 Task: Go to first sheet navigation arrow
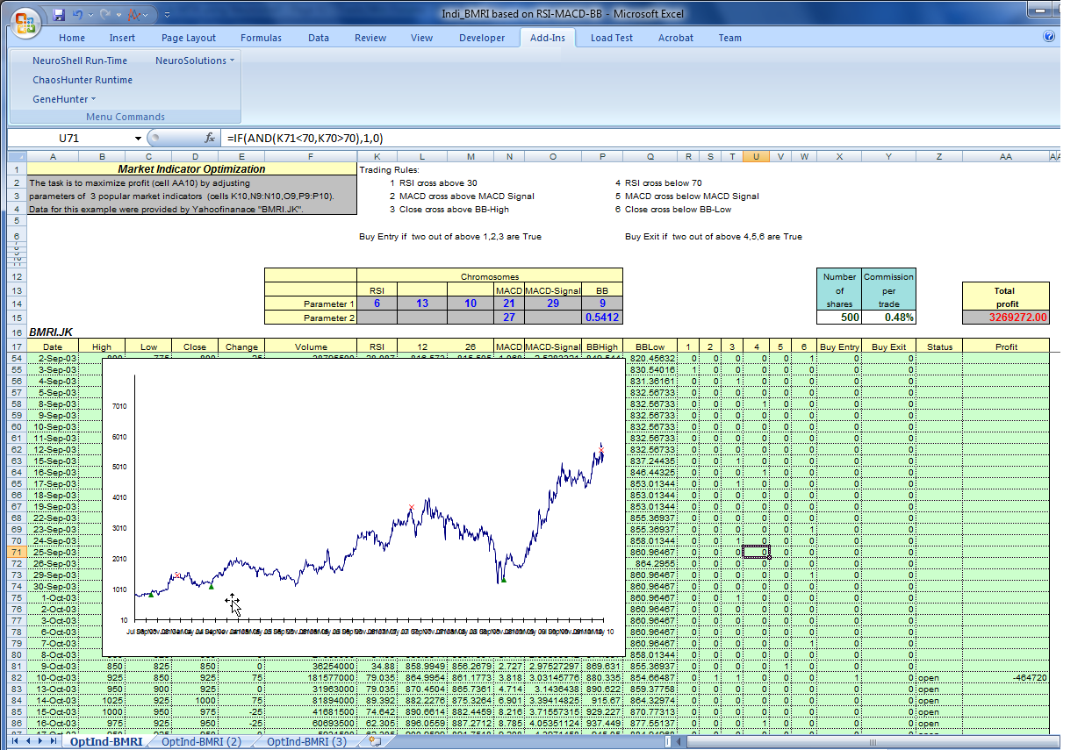pos(14,741)
